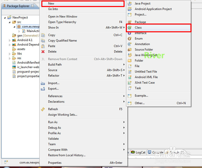The height and width of the screenshot is (168, 202).
Task: Click the Console monitor icon
Action: 149,152
